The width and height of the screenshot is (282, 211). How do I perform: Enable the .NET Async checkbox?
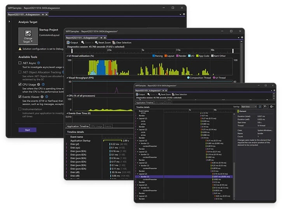tap(20, 63)
